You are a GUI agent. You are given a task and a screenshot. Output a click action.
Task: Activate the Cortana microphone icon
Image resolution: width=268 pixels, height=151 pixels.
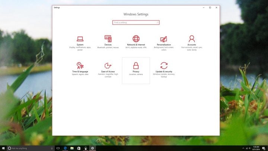pyautogui.click(x=52, y=148)
